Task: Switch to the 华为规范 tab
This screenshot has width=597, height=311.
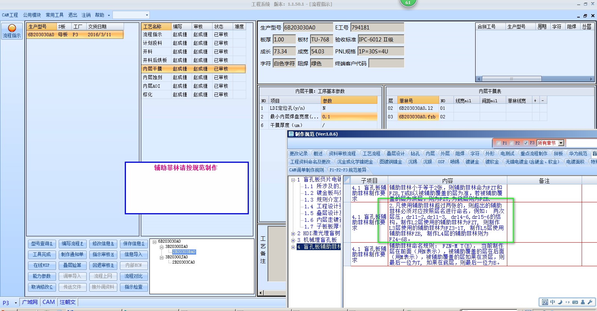Action: [x=578, y=153]
